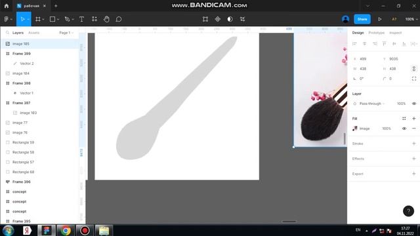Align selection to right
Screen dimensions: 420x236
(x=375, y=44)
